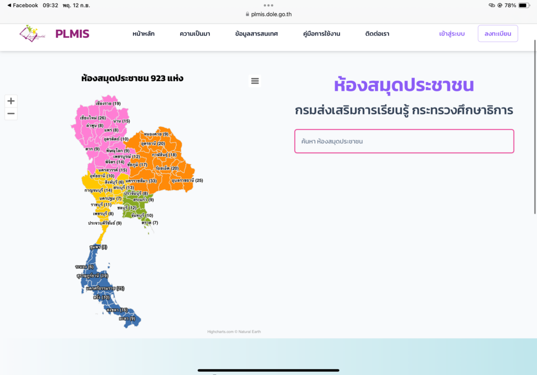Expand the ข้อมูลสารสนเทศ menu

(x=256, y=34)
